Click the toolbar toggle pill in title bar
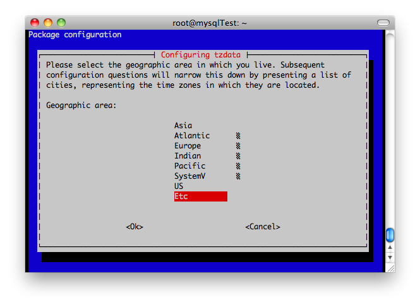The width and height of the screenshot is (420, 307). click(383, 23)
